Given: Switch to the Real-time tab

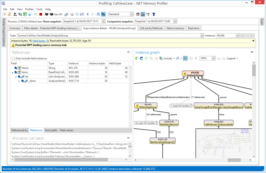Looking at the screenshot, I should [194, 28].
